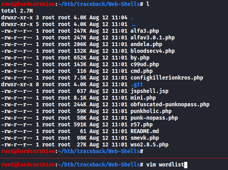This screenshot has width=228, height=170.
Task: Click the blue parent directory dots
Action: click(133, 24)
